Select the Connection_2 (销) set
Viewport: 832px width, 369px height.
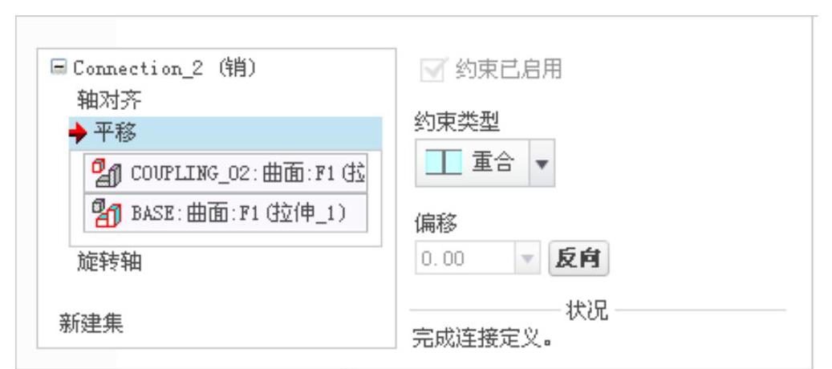tap(164, 68)
